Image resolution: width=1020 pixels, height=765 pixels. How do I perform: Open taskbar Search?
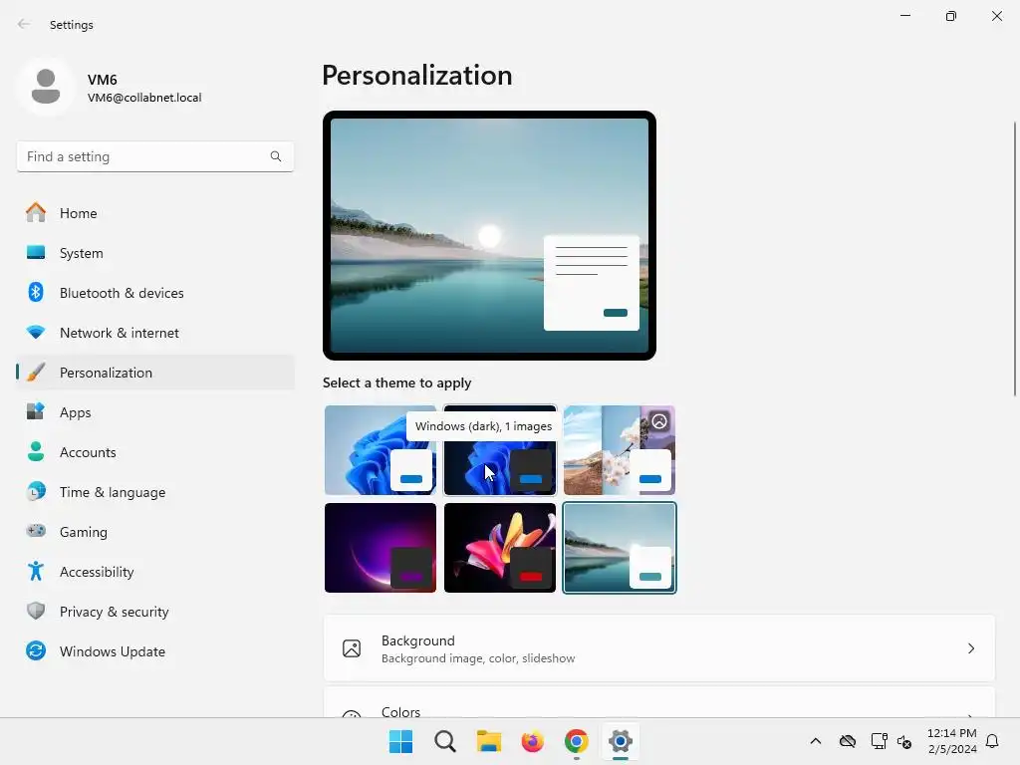point(445,741)
